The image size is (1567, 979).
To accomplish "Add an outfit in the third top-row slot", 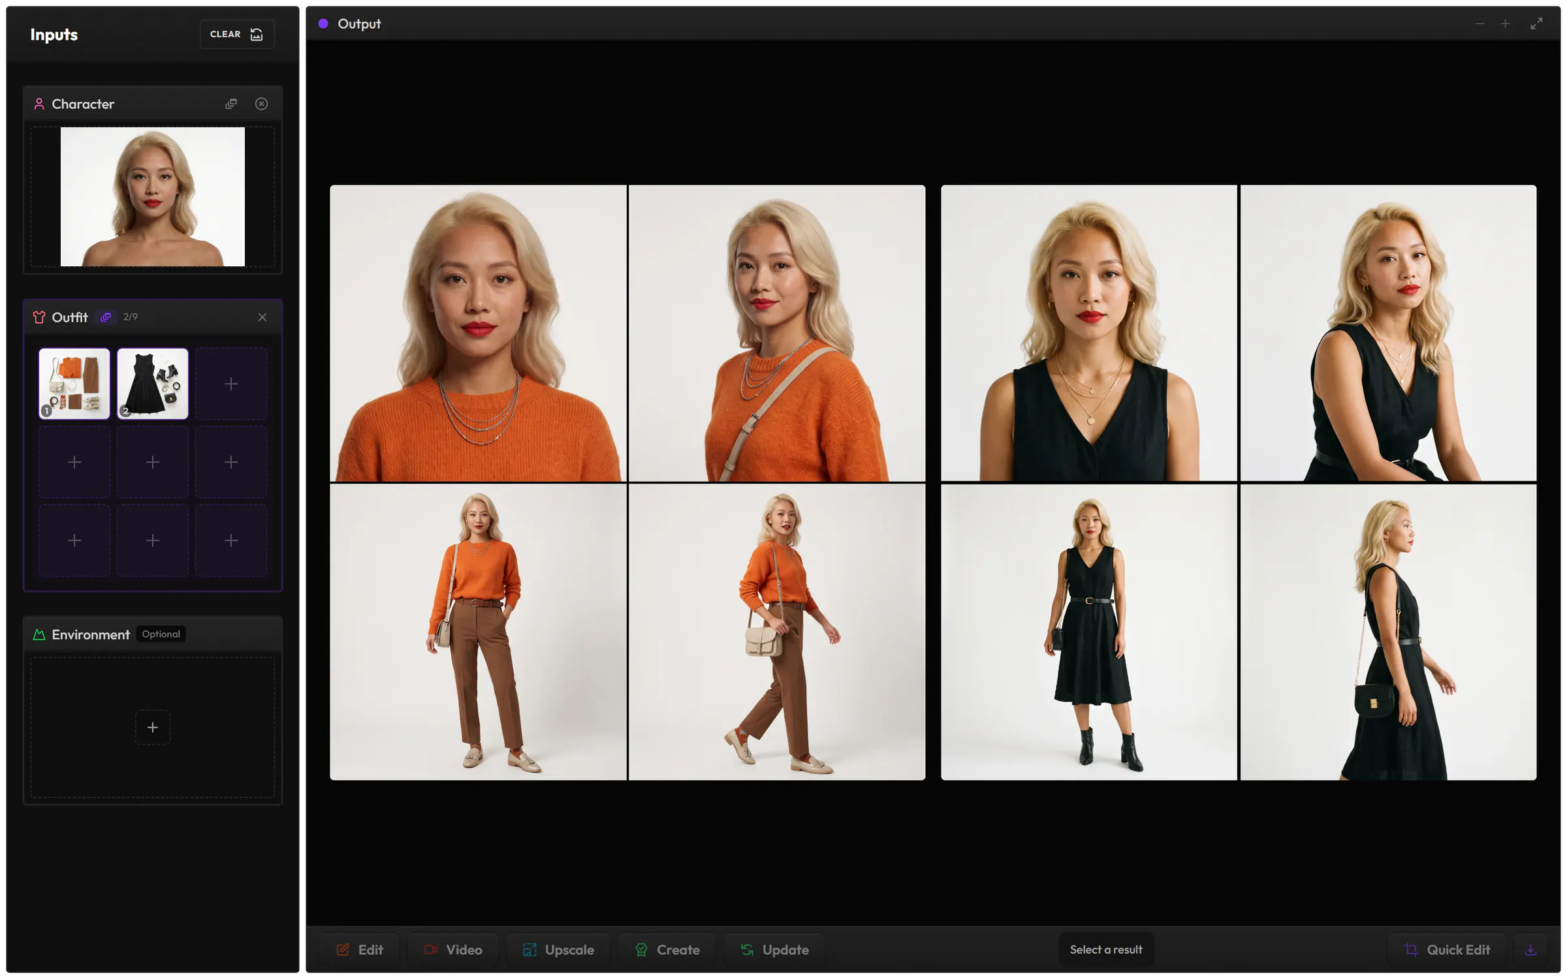I will pyautogui.click(x=231, y=384).
